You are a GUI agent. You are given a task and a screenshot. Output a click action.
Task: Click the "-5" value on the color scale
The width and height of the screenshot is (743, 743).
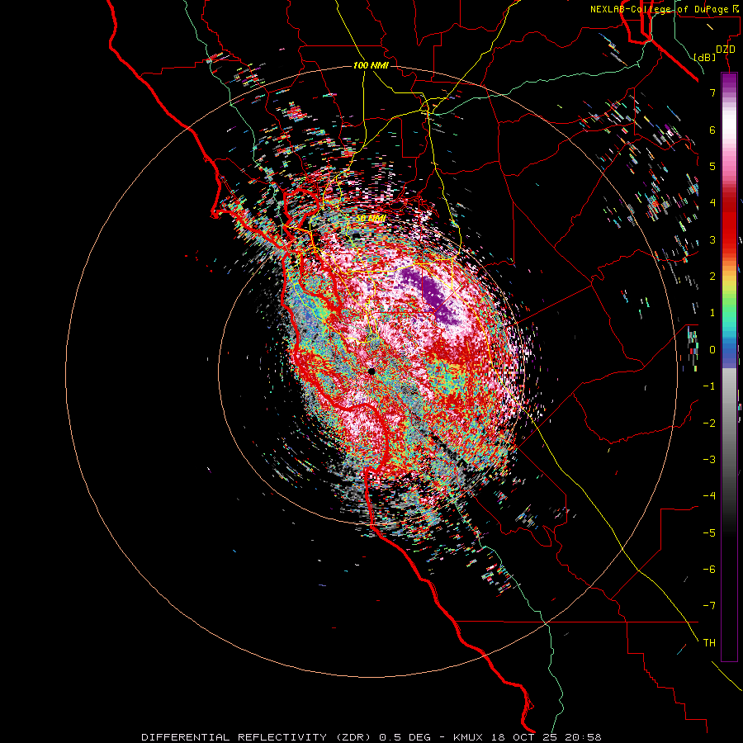709,533
